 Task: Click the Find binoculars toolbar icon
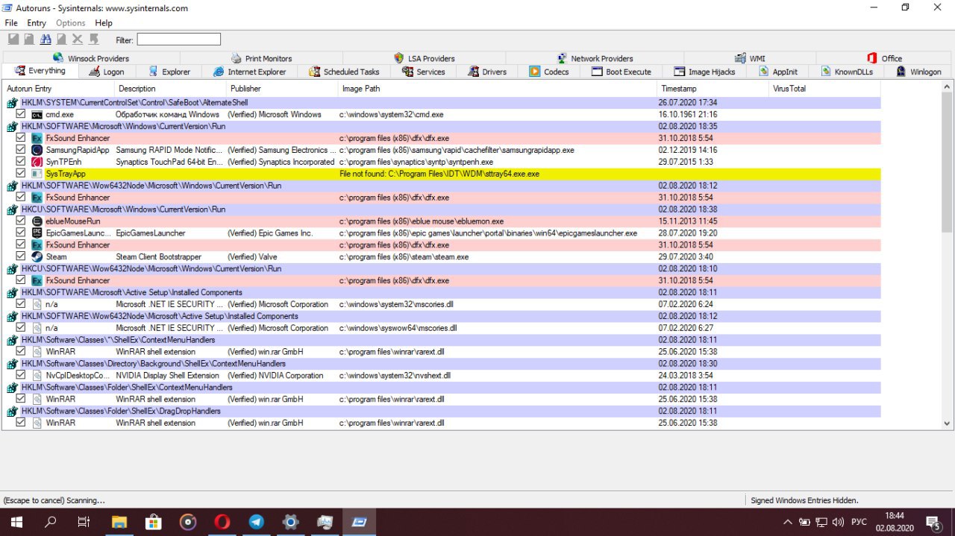46,39
